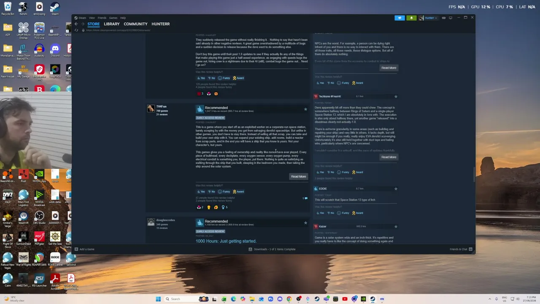Give an Award to TV4Fun's review
The height and width of the screenshot is (304, 540).
[x=238, y=192]
